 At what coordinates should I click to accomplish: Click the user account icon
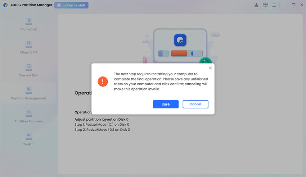(x=256, y=5)
